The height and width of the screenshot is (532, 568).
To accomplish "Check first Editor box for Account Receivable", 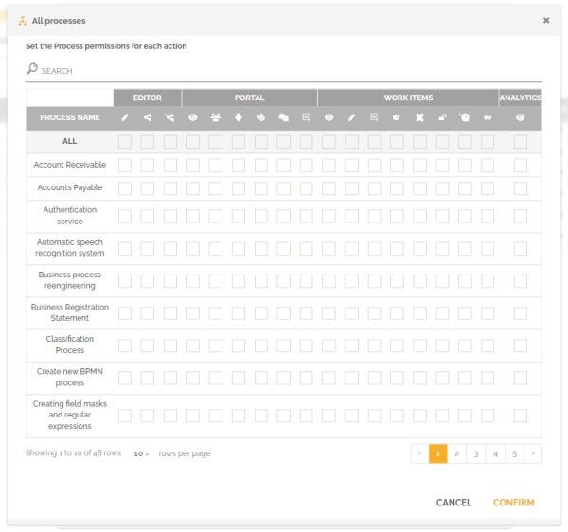I will tap(125, 165).
